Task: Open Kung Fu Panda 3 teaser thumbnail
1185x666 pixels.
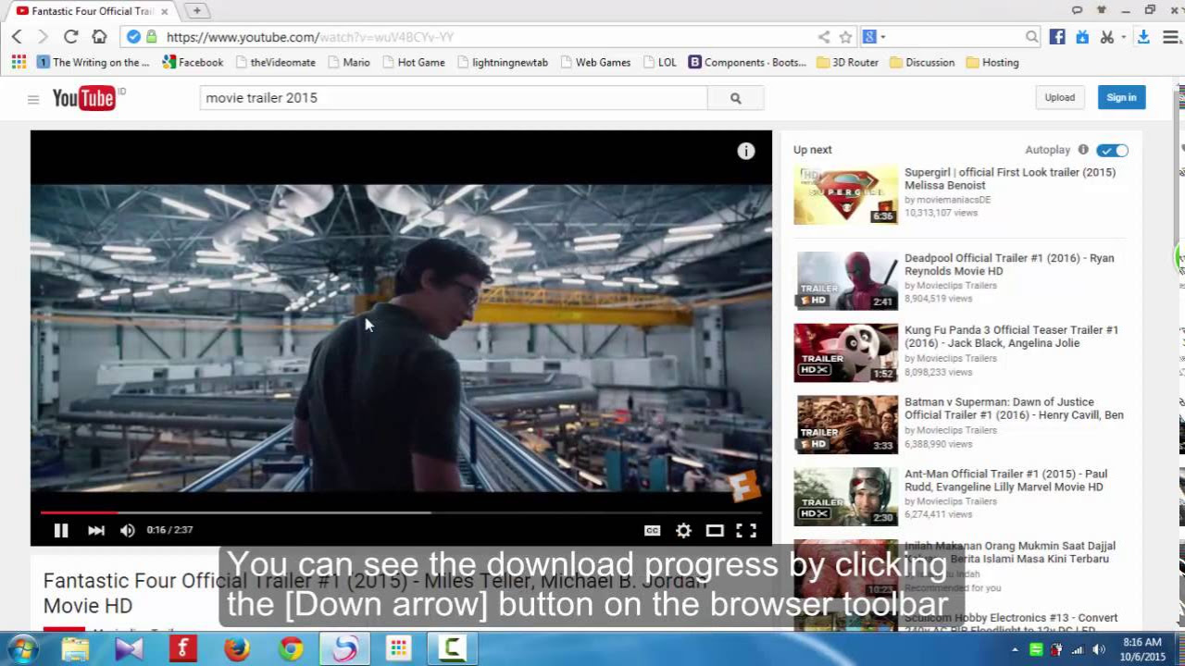Action: (846, 352)
